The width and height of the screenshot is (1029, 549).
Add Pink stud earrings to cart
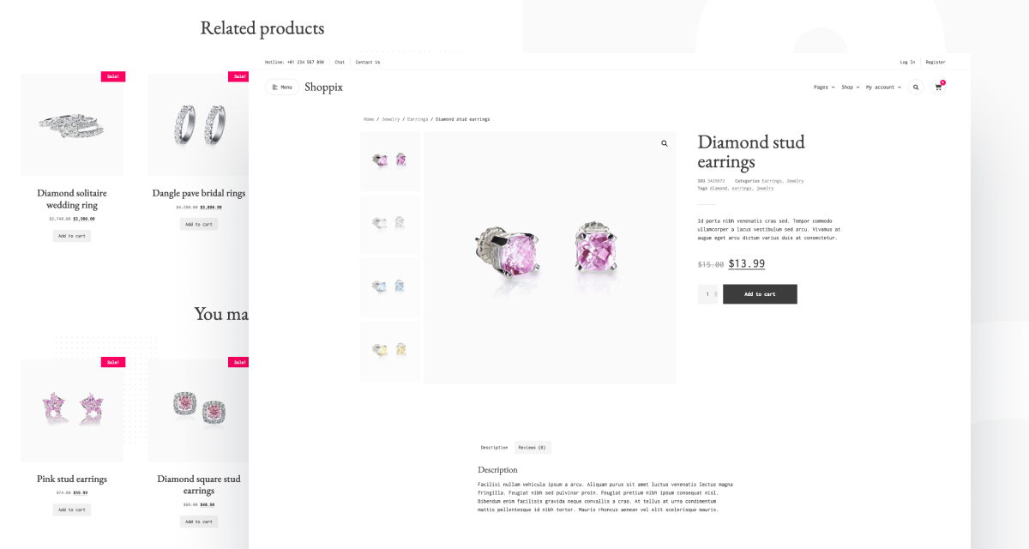(x=72, y=510)
